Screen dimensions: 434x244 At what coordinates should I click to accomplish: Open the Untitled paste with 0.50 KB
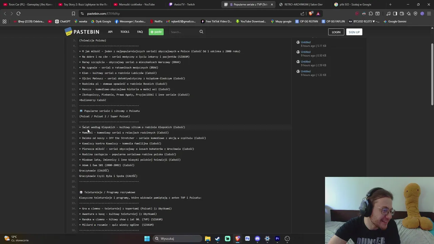coord(305,52)
